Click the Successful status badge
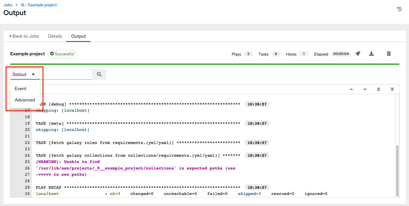 [x=62, y=54]
